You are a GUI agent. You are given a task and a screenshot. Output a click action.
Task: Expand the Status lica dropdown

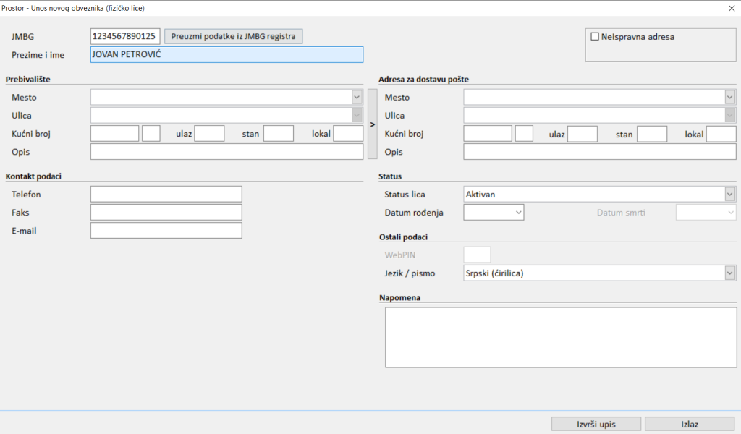coord(729,195)
